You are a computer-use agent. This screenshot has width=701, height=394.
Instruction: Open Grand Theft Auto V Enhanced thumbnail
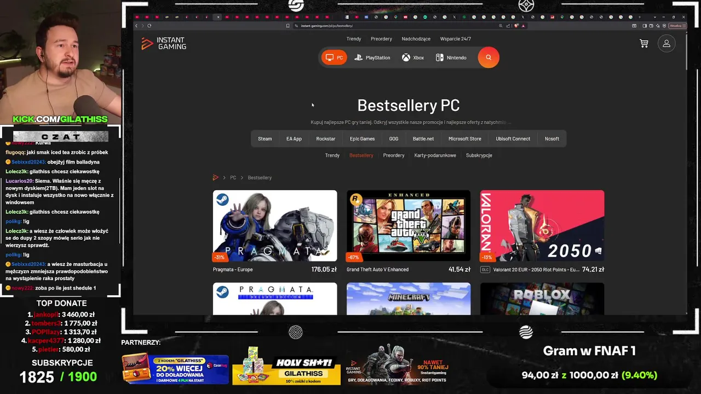click(x=409, y=225)
